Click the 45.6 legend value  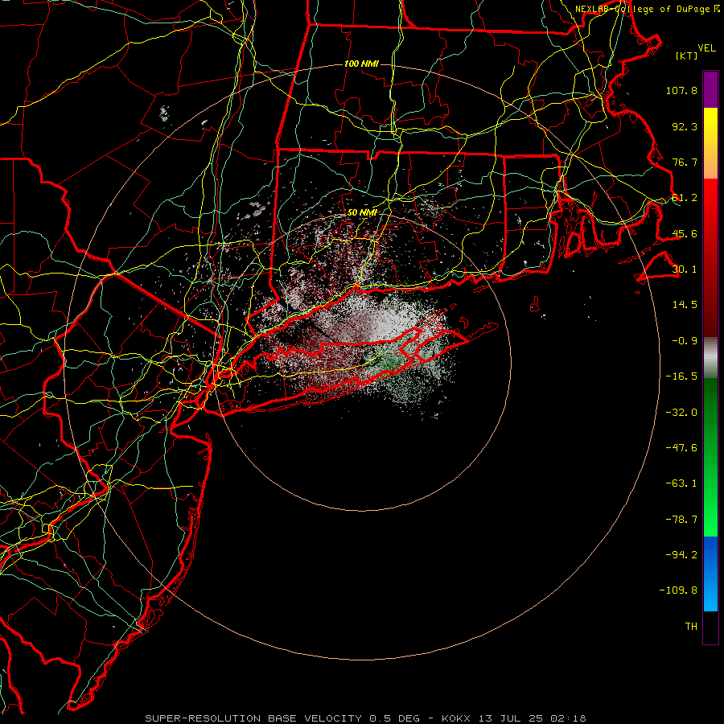click(685, 233)
